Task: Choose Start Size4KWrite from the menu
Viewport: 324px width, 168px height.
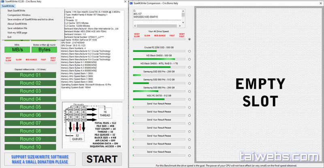Action: tap(16, 10)
